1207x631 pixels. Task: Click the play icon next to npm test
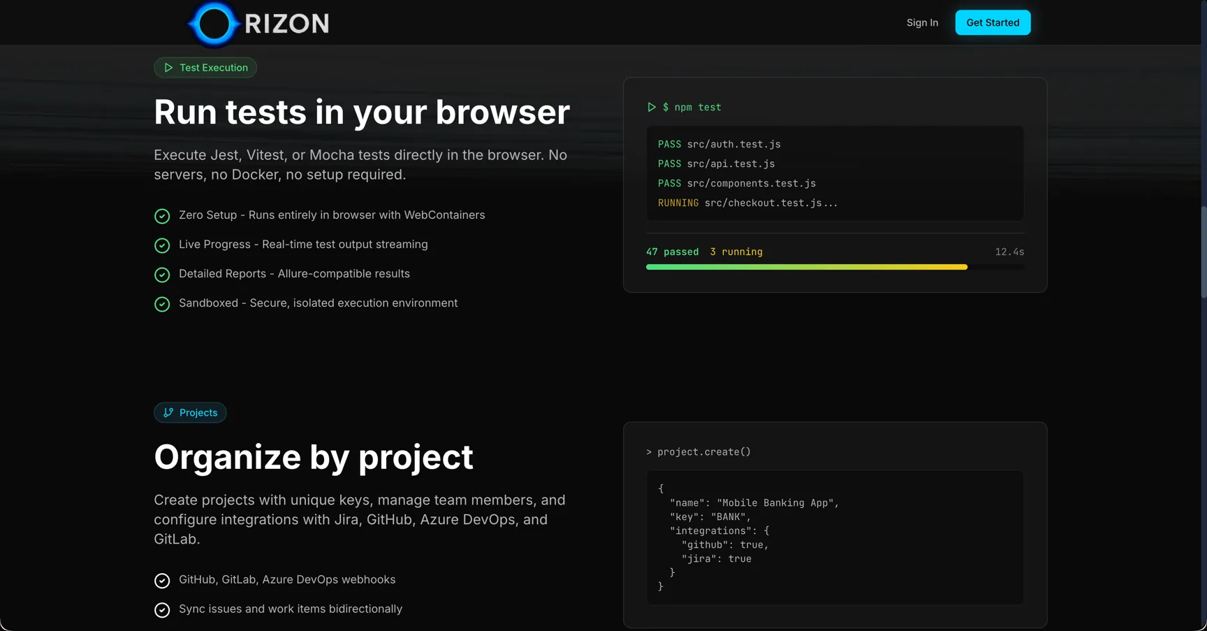(x=651, y=107)
